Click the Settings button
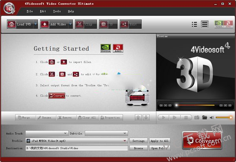This screenshot has height=162, width=236. (138, 141)
